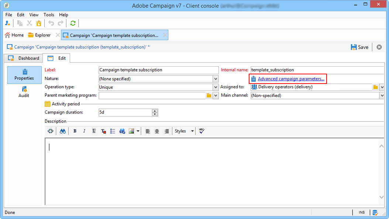Screen dimensions: 389x219
Task: Close the Campaign template subscription tab
Action: pyautogui.click(x=165, y=35)
